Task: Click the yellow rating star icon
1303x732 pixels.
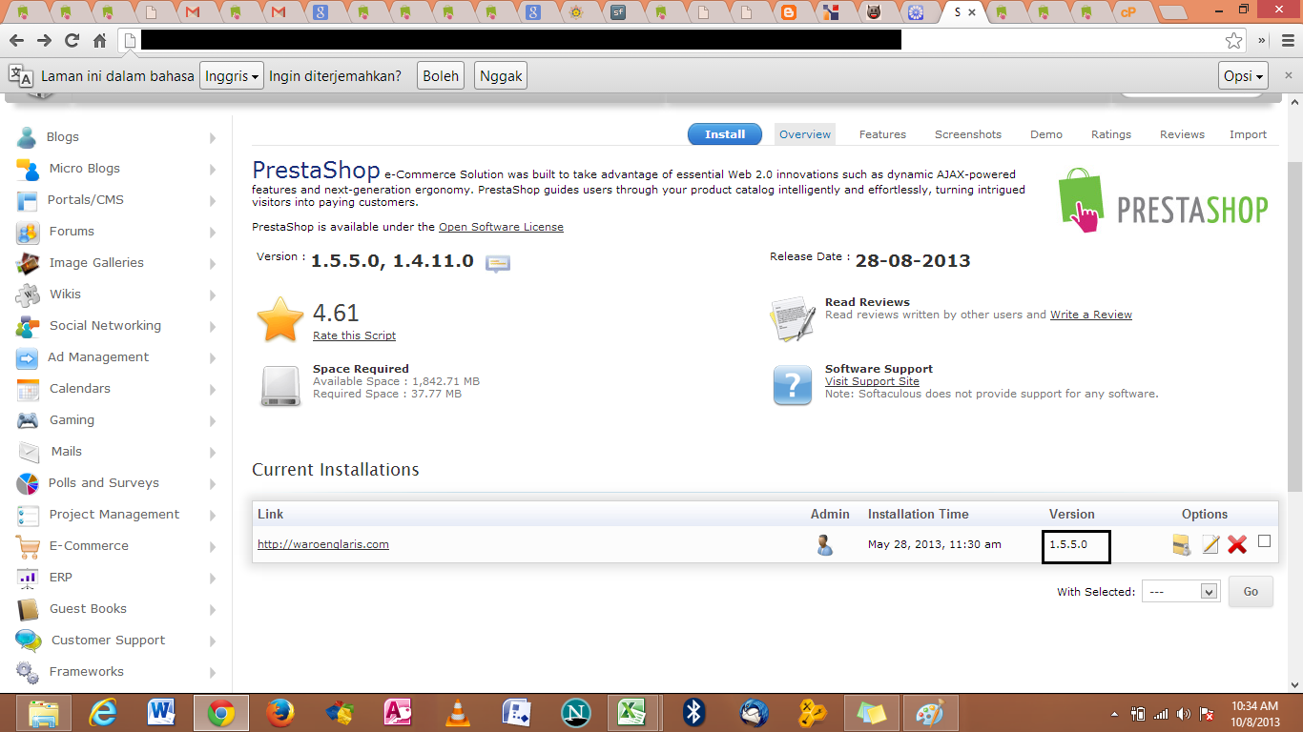Action: (280, 319)
